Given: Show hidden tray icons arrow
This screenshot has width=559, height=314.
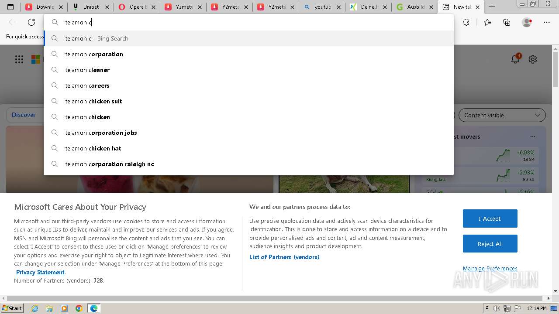Looking at the screenshot, I should click(487, 308).
